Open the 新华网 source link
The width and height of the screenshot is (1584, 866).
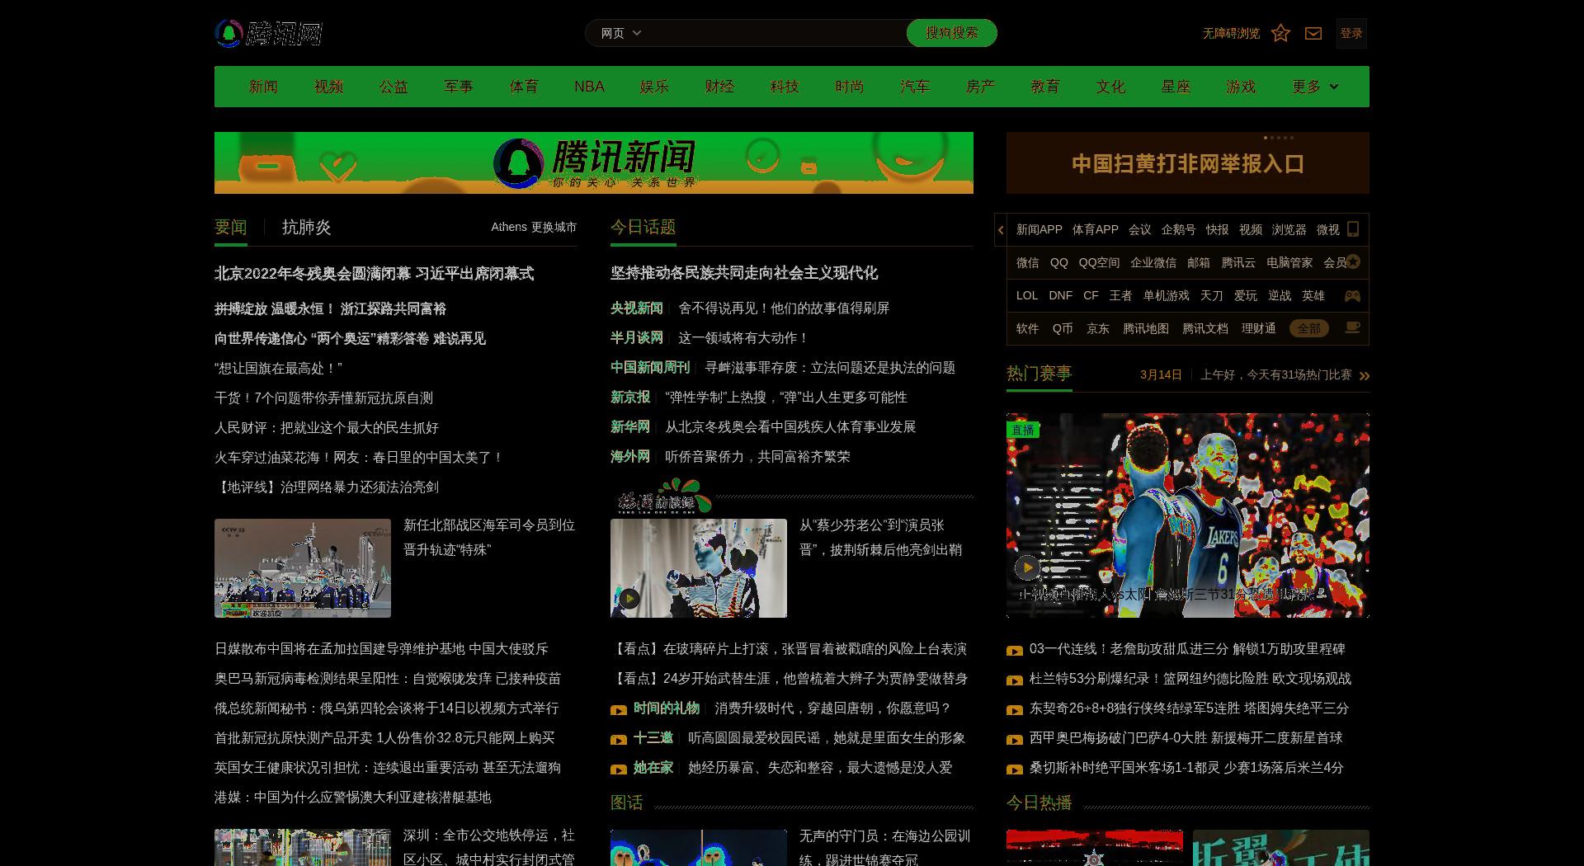(630, 427)
